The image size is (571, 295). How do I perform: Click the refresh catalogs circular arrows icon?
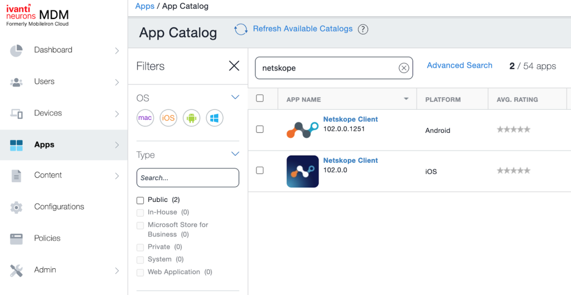pyautogui.click(x=241, y=29)
